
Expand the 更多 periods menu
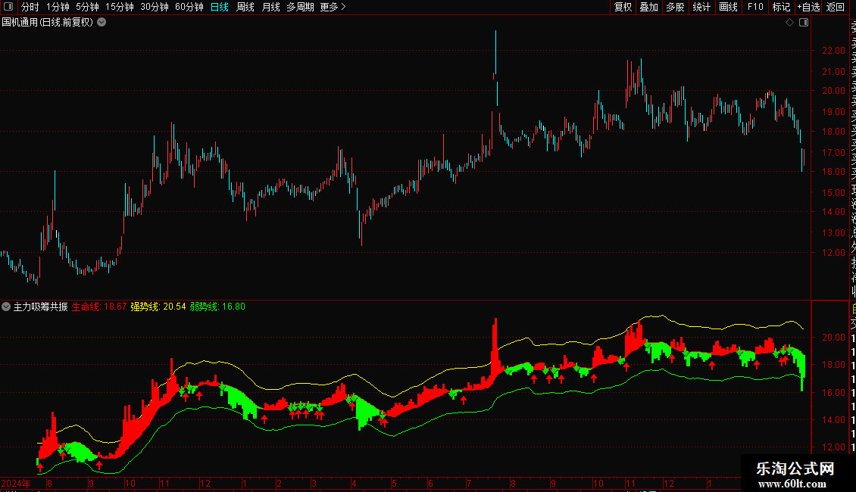[x=333, y=7]
